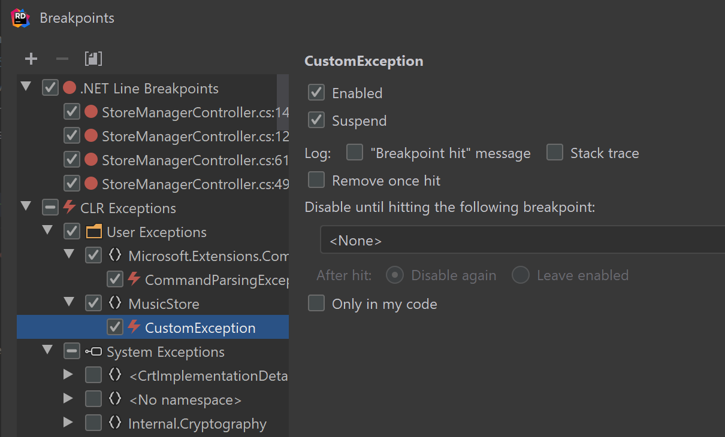Select the Leave enabled radio button

click(x=521, y=275)
